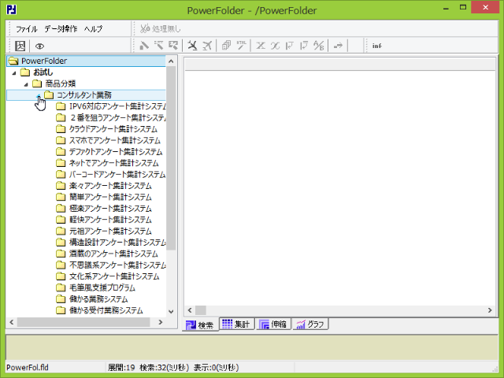Open the データ操作 menu
The image size is (504, 378).
tap(61, 29)
